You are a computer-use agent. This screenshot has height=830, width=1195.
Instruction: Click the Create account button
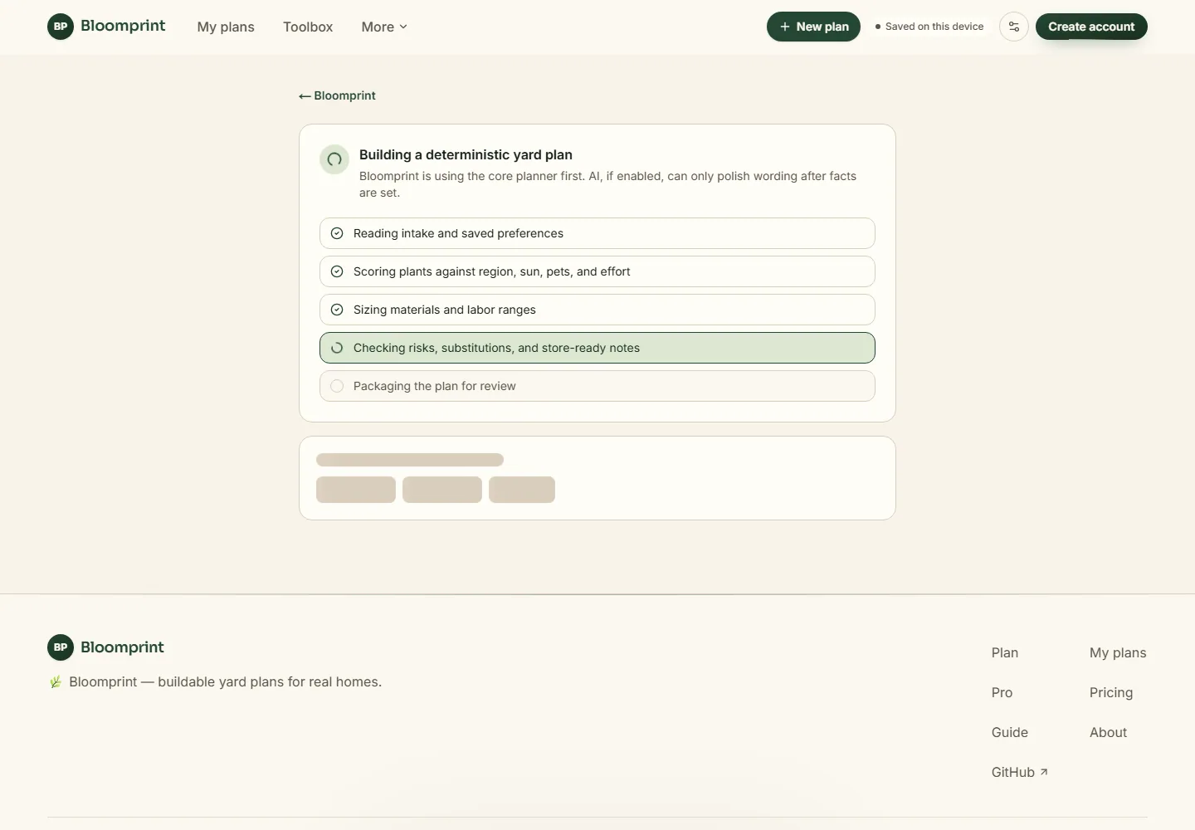pyautogui.click(x=1091, y=27)
